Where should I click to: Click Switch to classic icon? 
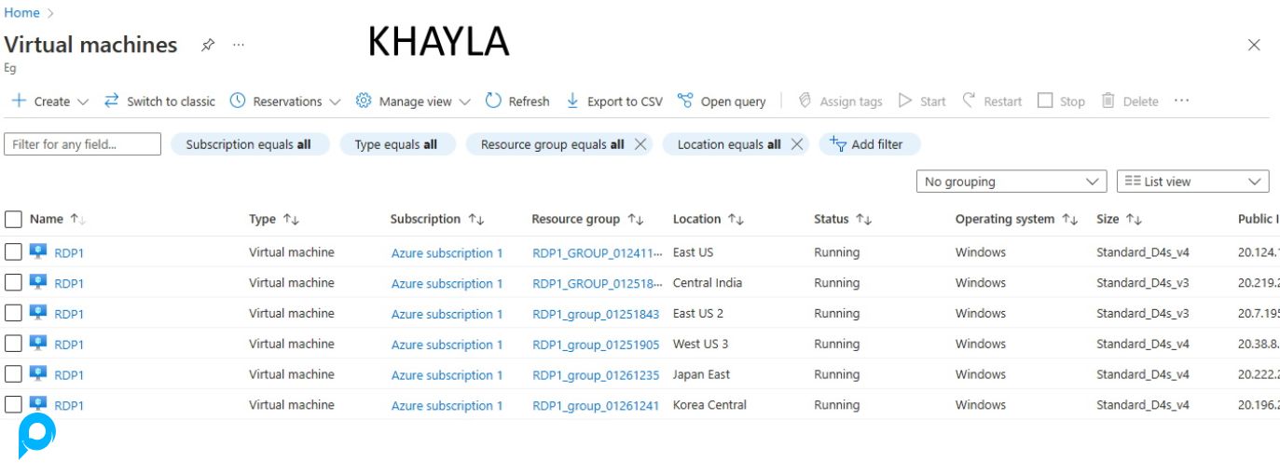pyautogui.click(x=112, y=101)
